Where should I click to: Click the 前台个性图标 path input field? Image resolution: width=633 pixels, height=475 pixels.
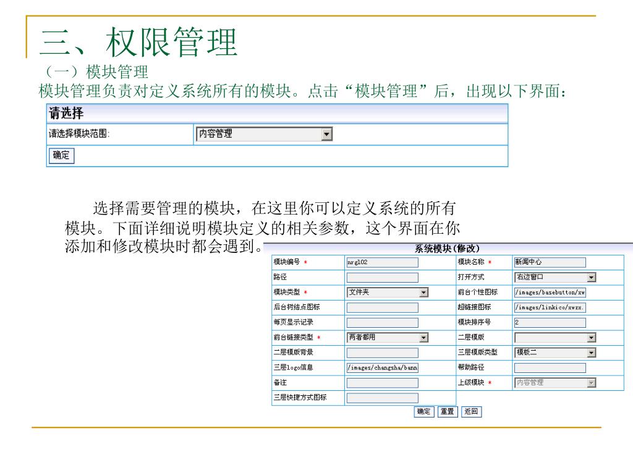coord(550,293)
